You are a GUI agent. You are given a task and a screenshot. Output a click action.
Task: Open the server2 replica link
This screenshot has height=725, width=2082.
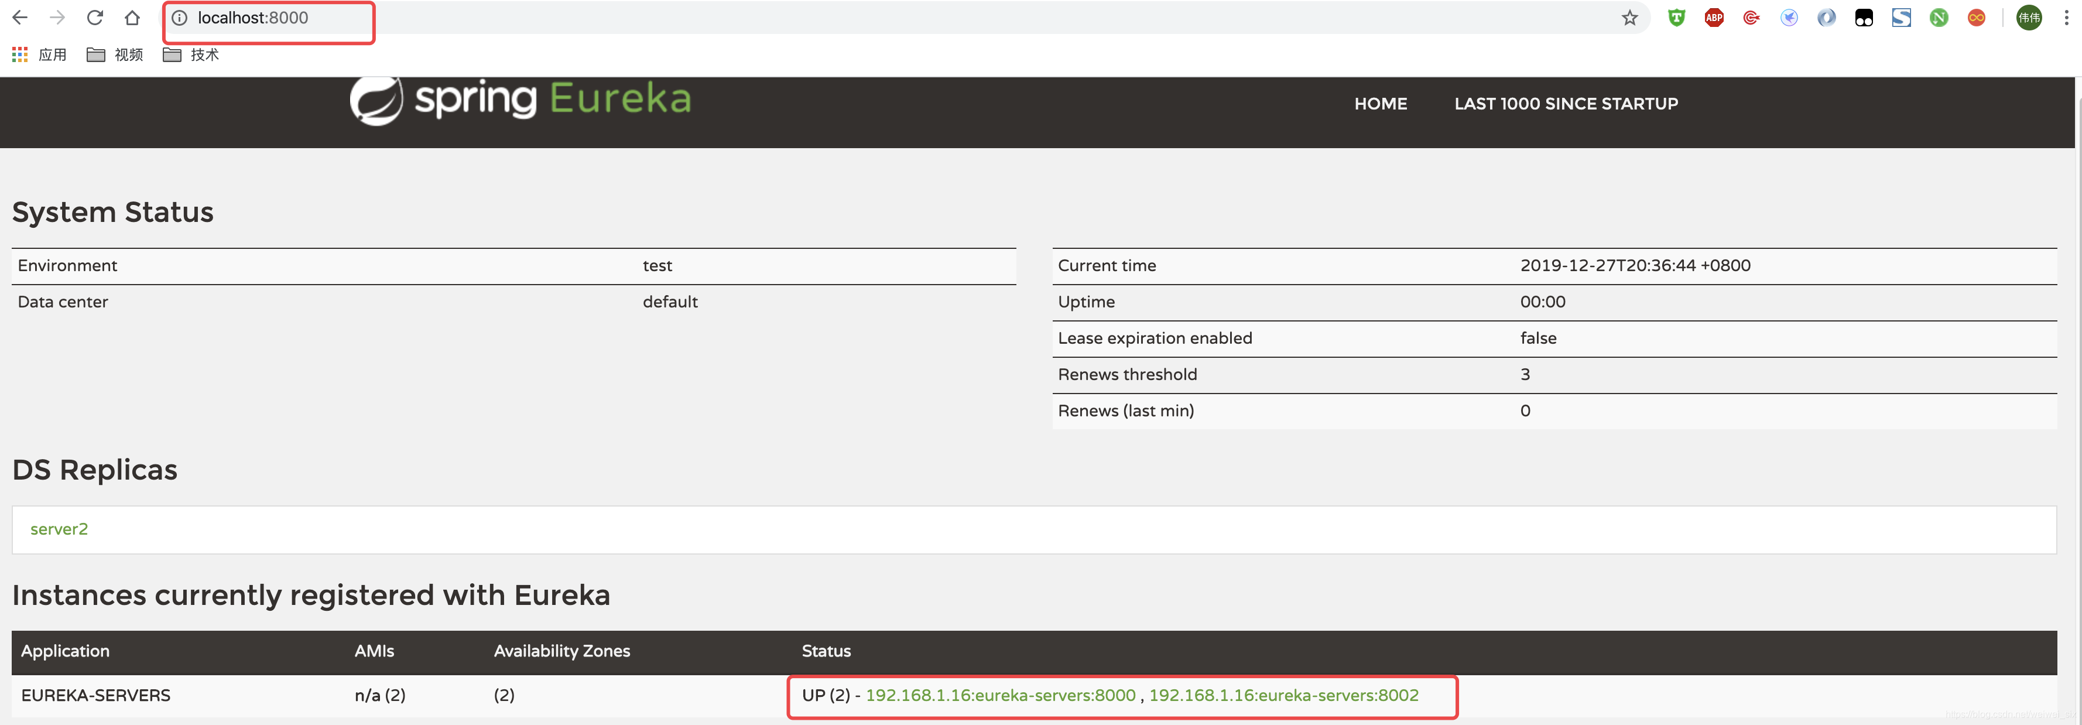point(59,529)
